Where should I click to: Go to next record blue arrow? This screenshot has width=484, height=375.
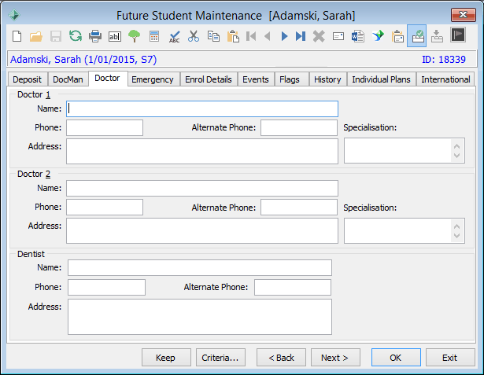click(x=285, y=36)
